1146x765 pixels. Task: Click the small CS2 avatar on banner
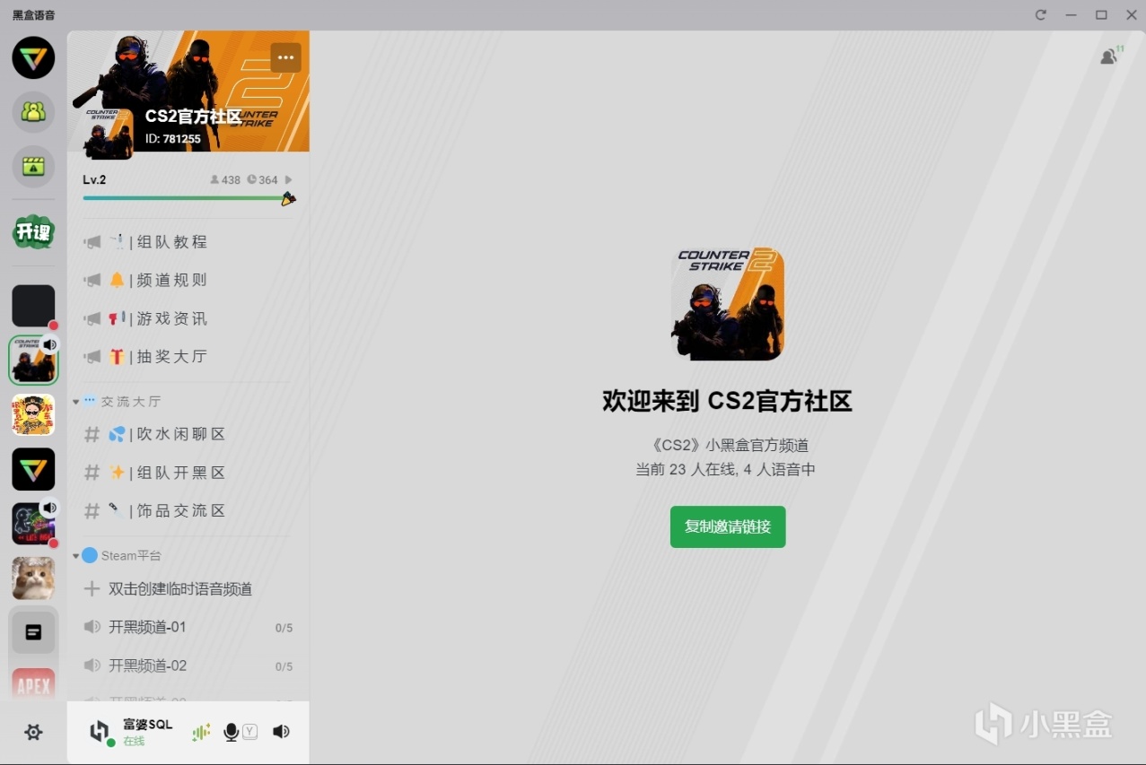pos(109,134)
